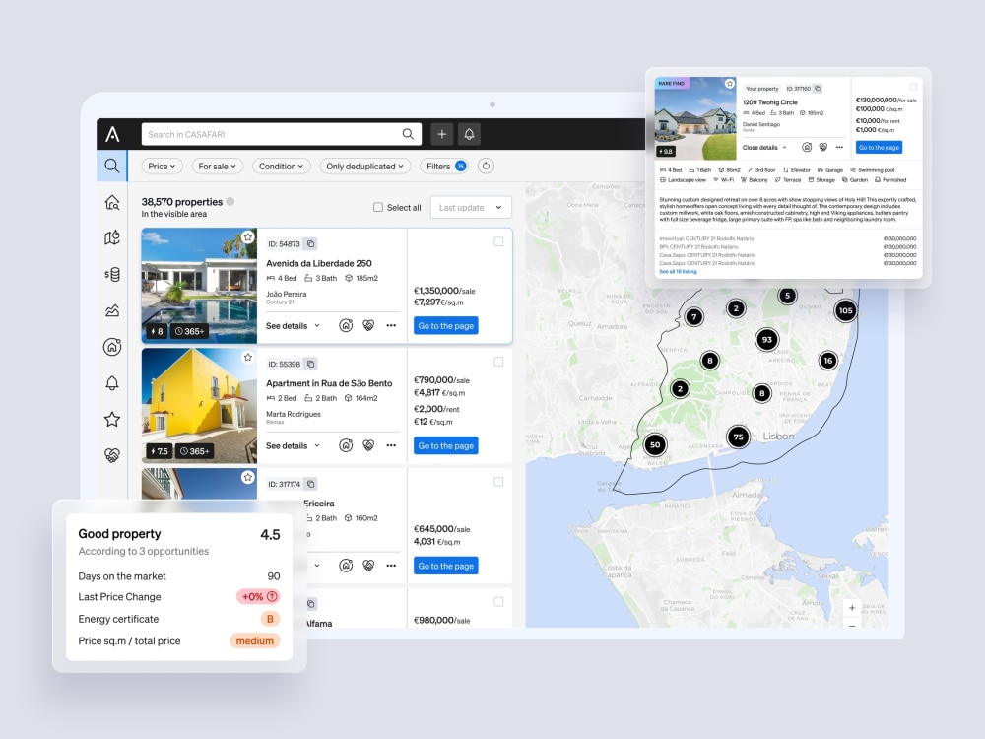
Task: Open the Only deduplicated dropdown
Action: click(x=365, y=166)
